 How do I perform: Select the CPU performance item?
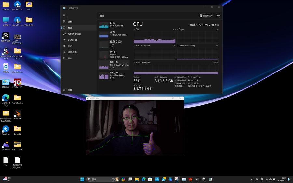[x=114, y=25]
